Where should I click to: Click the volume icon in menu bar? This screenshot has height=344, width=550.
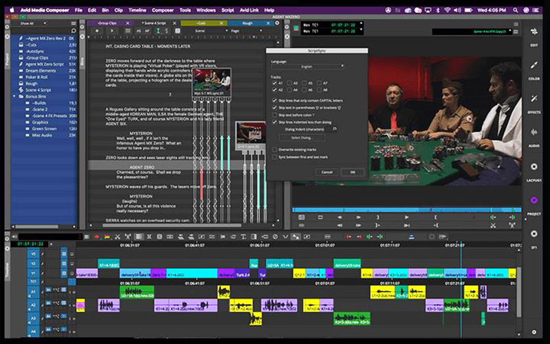[457, 10]
